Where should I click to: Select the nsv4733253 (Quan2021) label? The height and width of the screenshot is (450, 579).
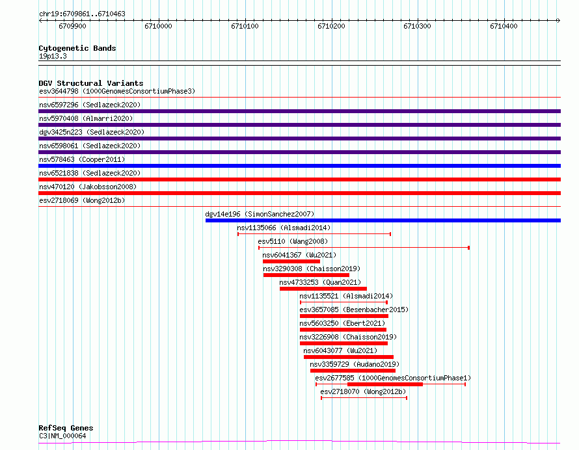pos(320,282)
